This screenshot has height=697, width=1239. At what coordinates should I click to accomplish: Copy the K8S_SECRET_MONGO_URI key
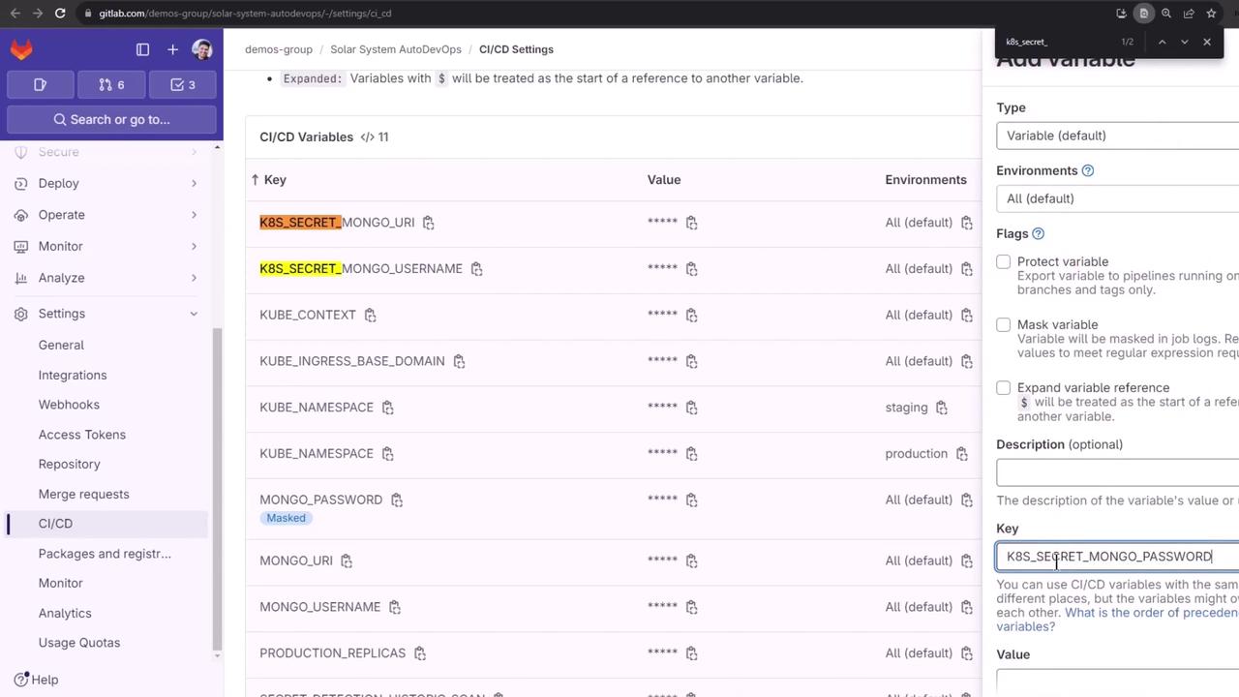(428, 223)
